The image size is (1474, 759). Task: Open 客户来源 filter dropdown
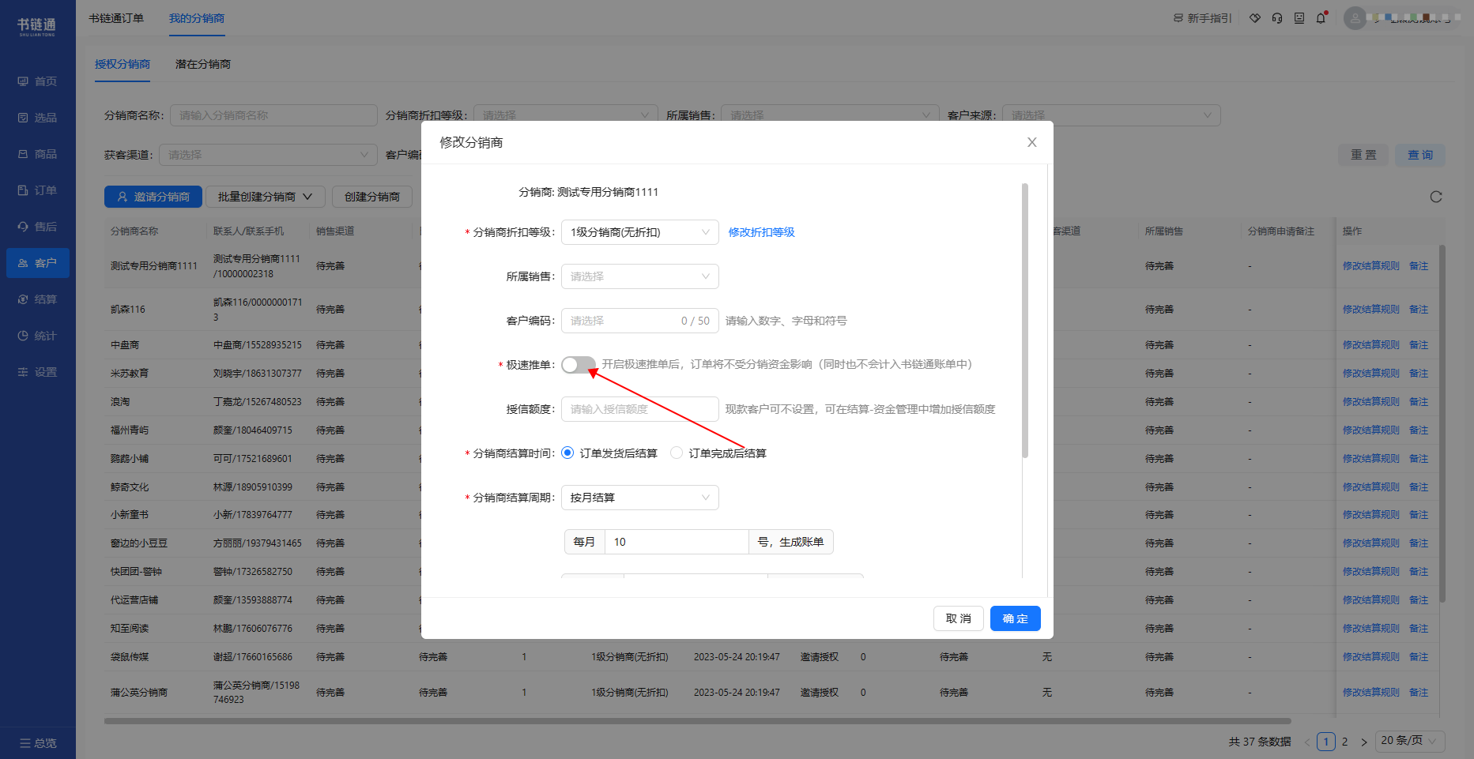1111,115
